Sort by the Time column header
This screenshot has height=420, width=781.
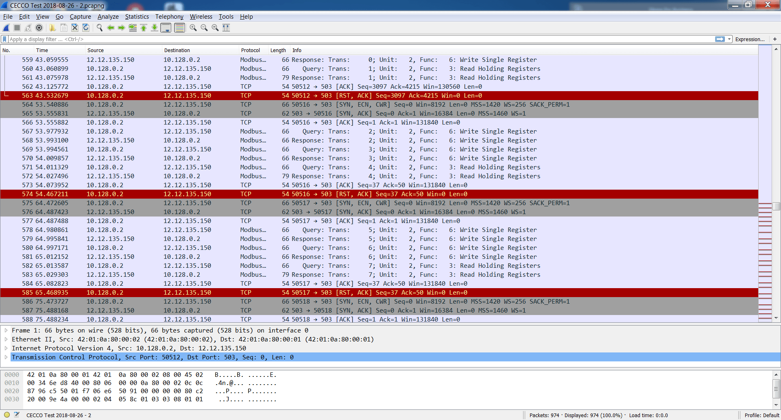59,50
